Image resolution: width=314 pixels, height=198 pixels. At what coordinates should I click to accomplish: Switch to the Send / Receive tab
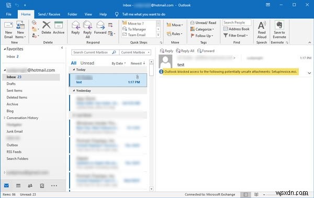tap(49, 14)
